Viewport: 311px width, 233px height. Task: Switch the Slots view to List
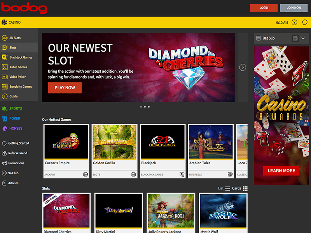pos(224,188)
